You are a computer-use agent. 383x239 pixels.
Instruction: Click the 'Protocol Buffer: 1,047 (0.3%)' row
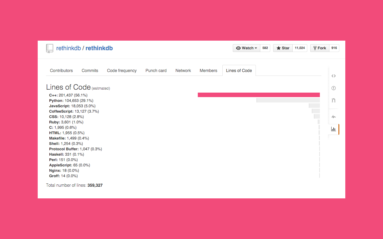click(75, 149)
